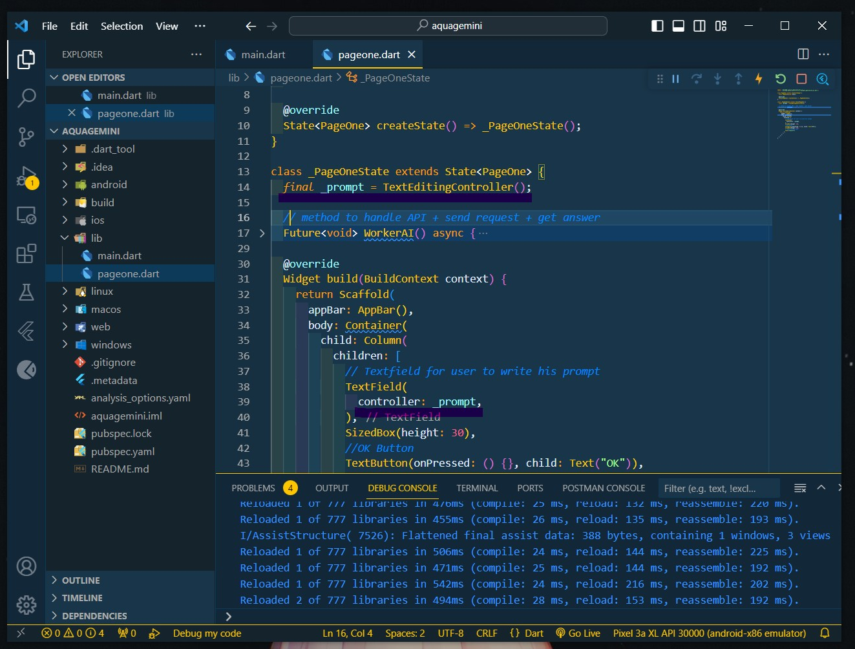
Task: Open the Accounts menu icon
Action: (x=26, y=566)
